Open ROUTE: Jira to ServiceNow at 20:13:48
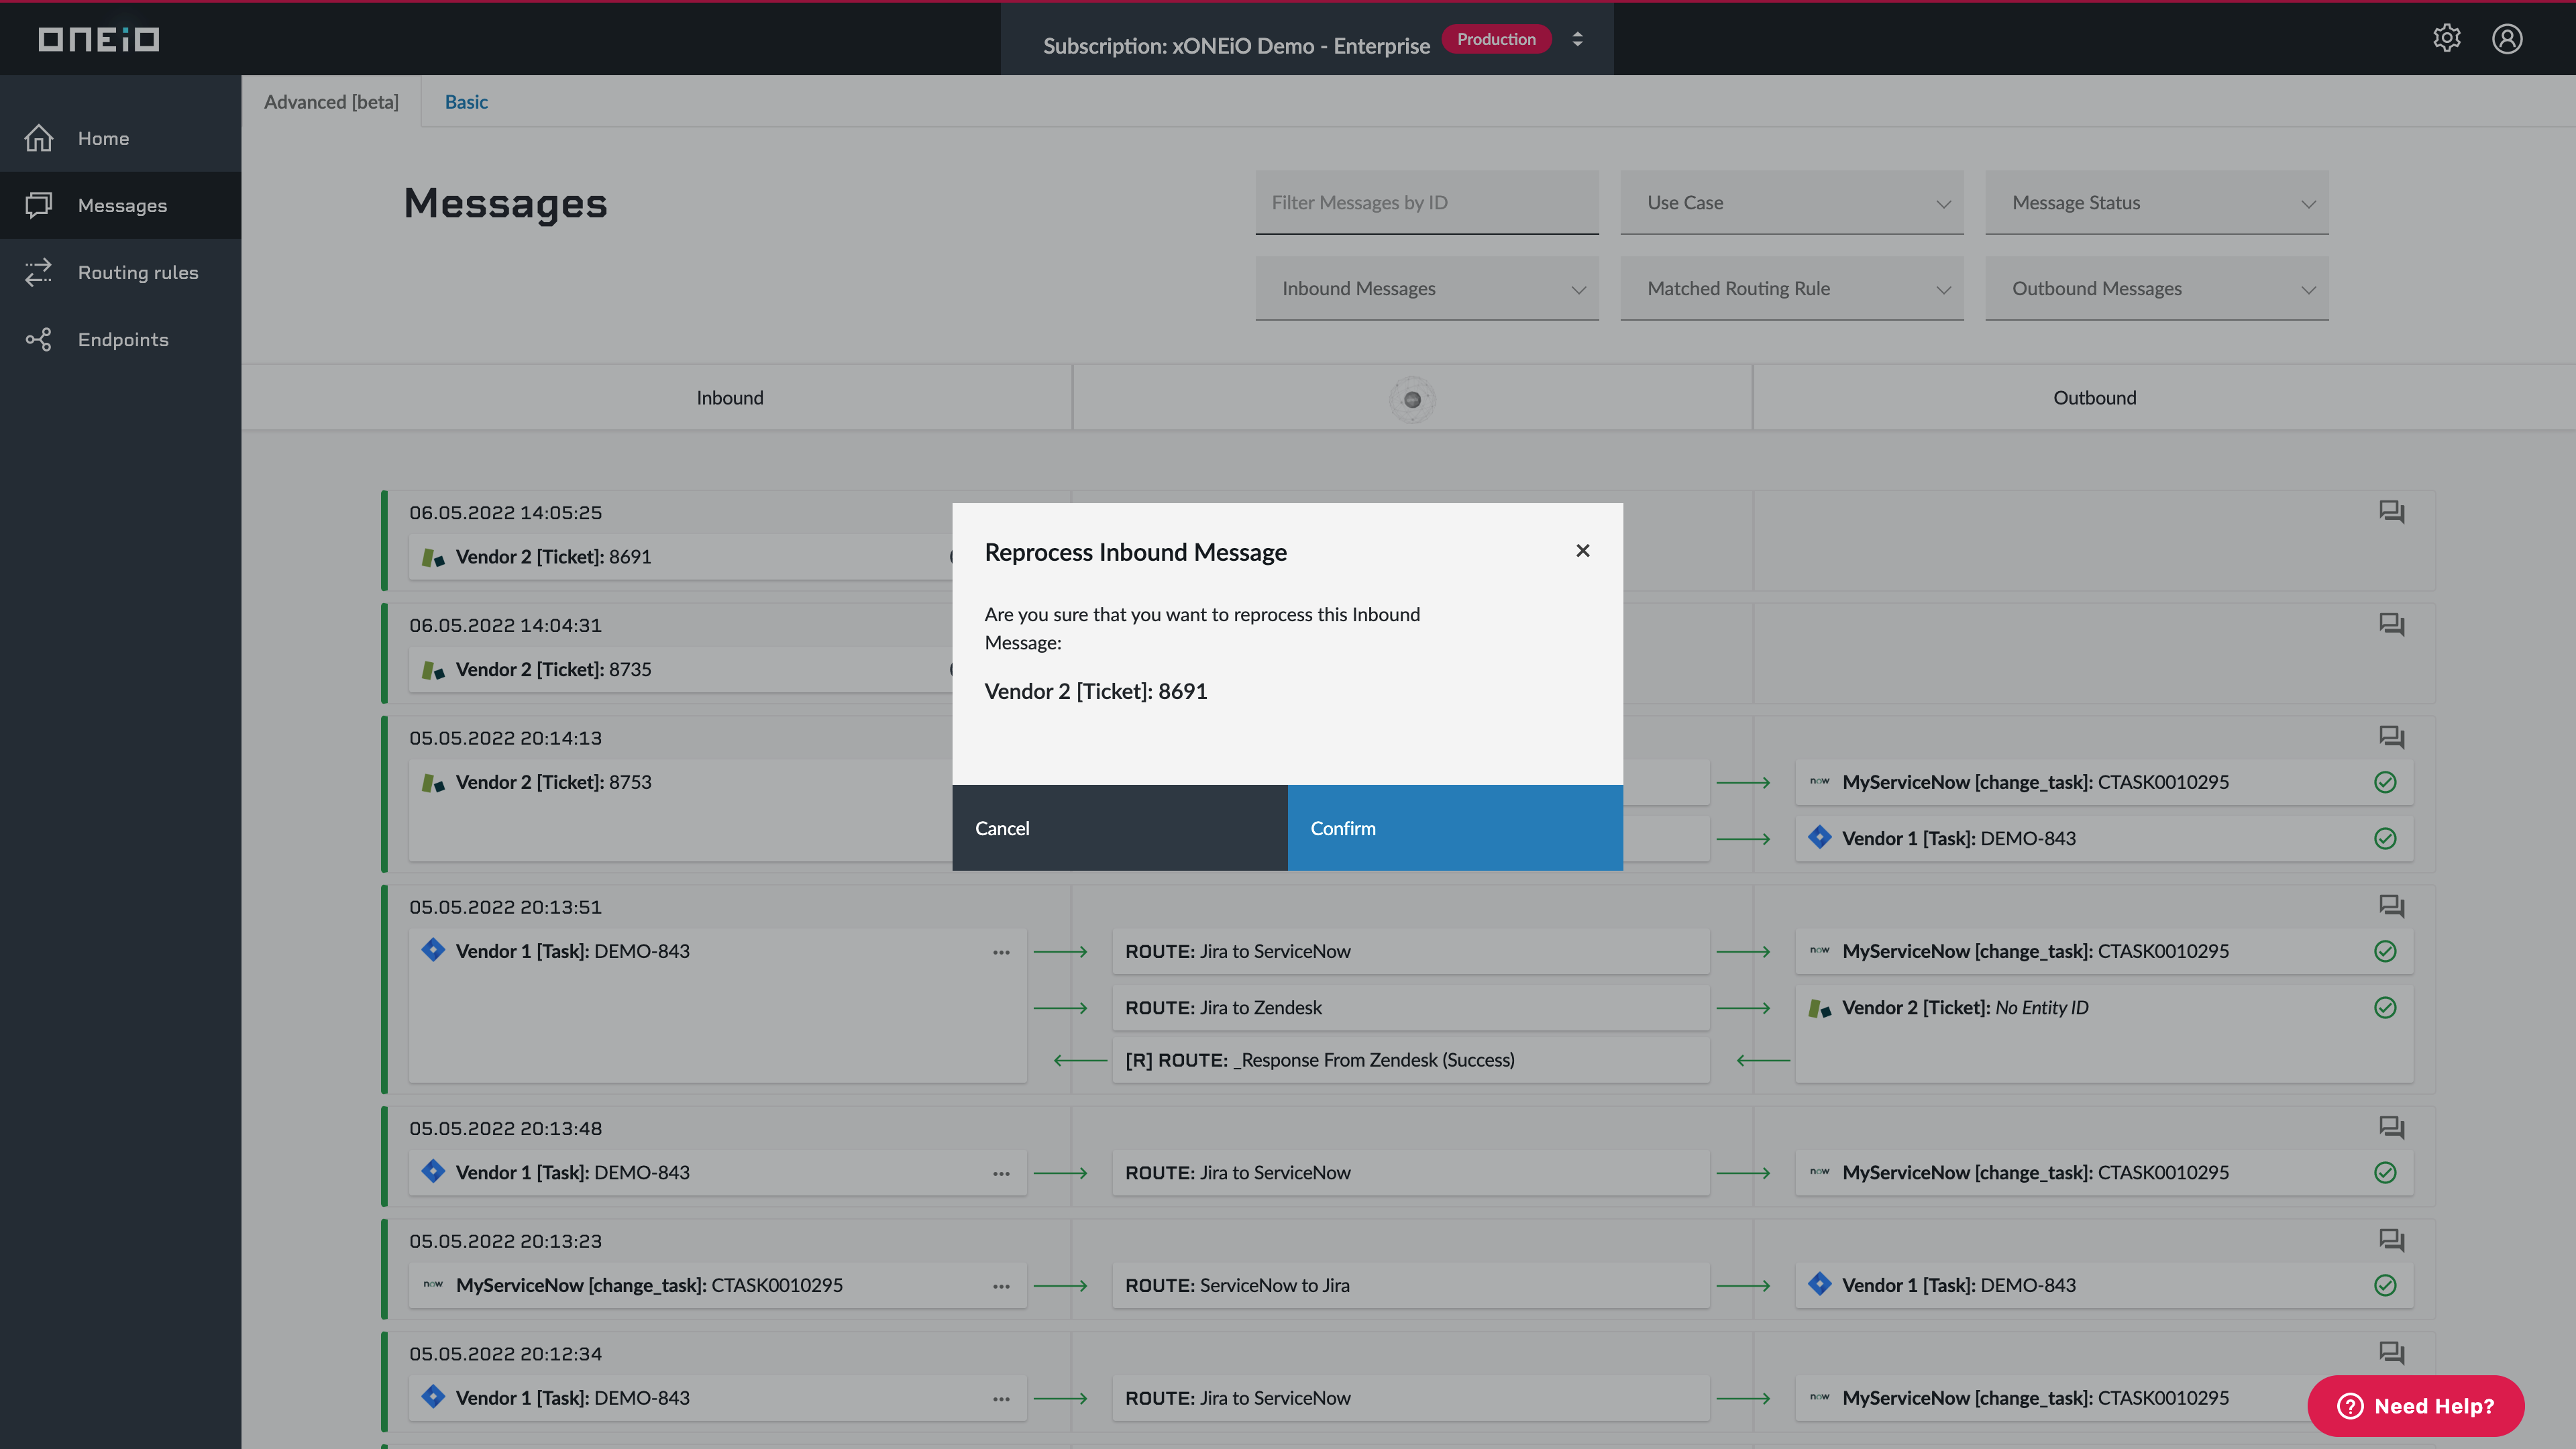The image size is (2576, 1449). (1410, 1173)
